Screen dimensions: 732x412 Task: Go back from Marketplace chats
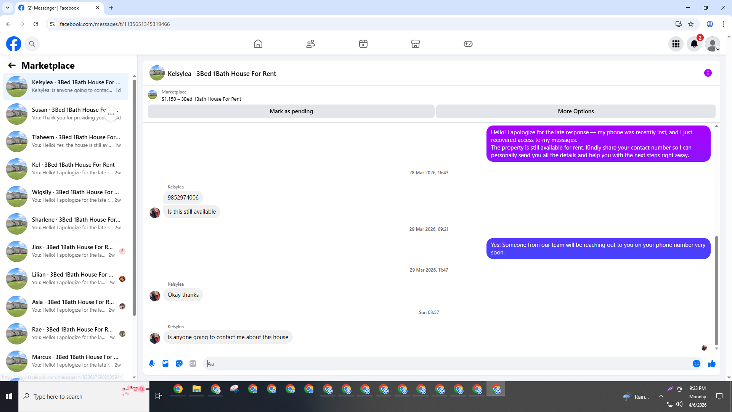[x=12, y=65]
